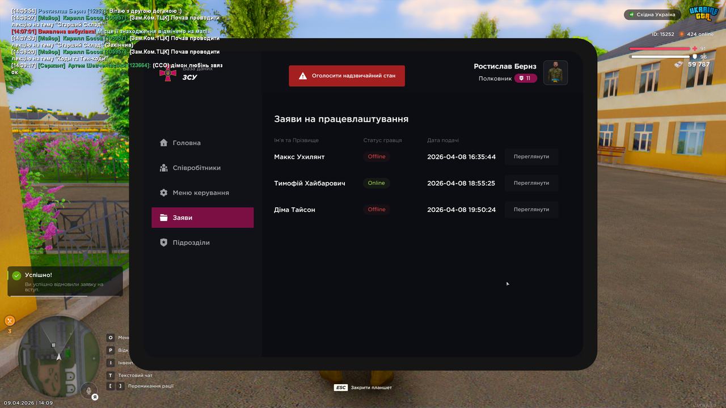Screen dimensions: 726x408
Task: Click the user avatar thumbnail of Ростислав Бернз
Action: click(555, 73)
